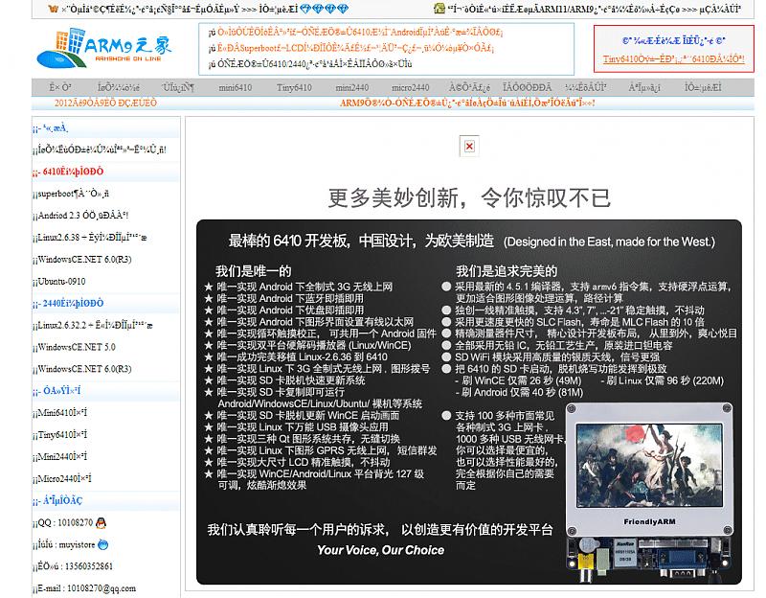Image resolution: width=766 pixels, height=598 pixels.
Task: Click the black 6410 development board advertisement banner
Action: [469, 402]
